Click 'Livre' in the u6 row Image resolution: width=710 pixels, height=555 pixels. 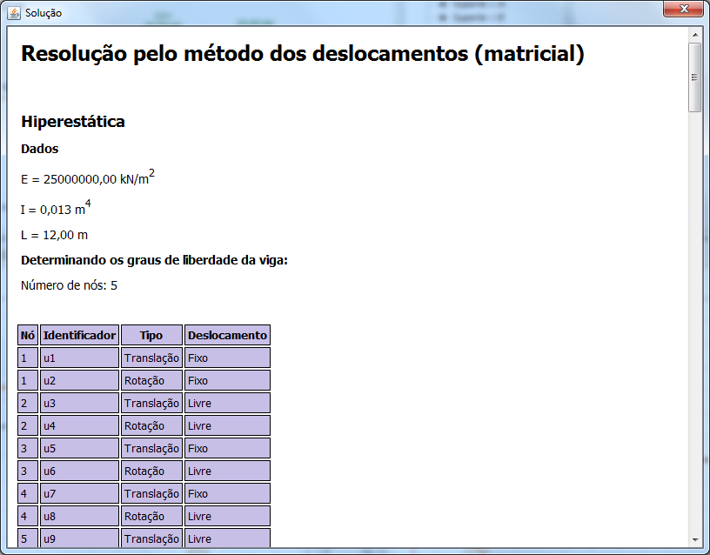[x=227, y=471]
